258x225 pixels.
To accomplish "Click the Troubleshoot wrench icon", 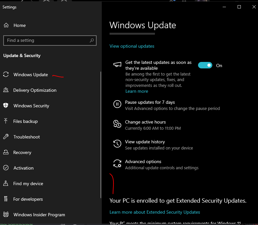I will coord(6,136).
